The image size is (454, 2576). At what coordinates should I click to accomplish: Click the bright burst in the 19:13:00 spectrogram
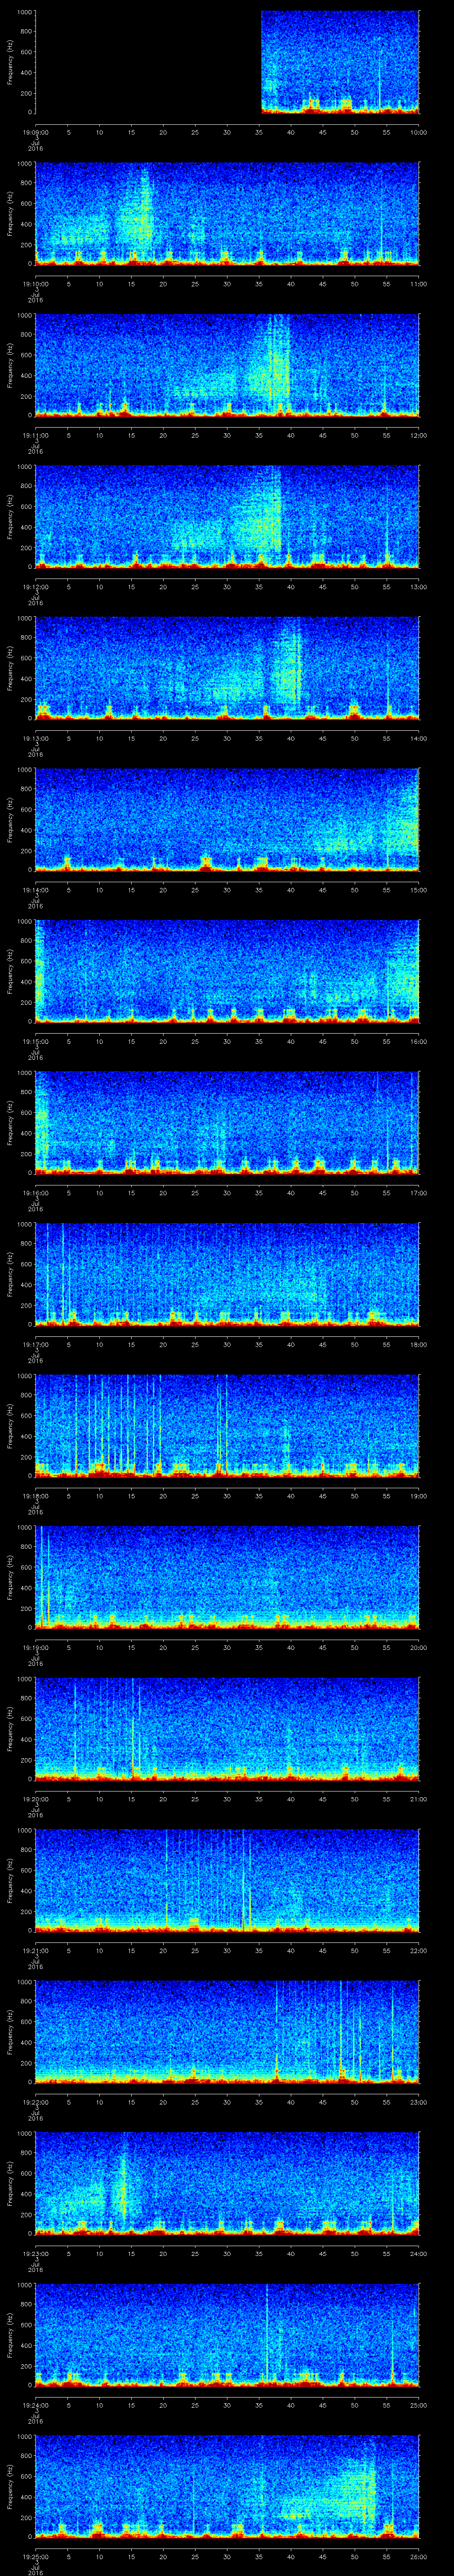click(x=290, y=670)
